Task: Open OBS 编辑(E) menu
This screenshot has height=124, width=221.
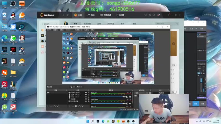Action: [56, 30]
